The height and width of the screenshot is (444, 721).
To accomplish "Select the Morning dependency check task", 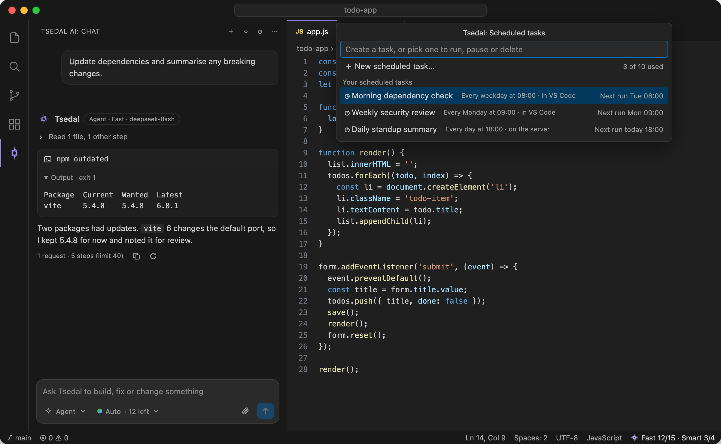I will coord(504,96).
